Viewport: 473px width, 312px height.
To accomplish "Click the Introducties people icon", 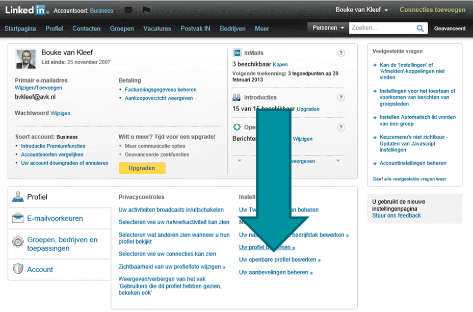I will coord(236,97).
